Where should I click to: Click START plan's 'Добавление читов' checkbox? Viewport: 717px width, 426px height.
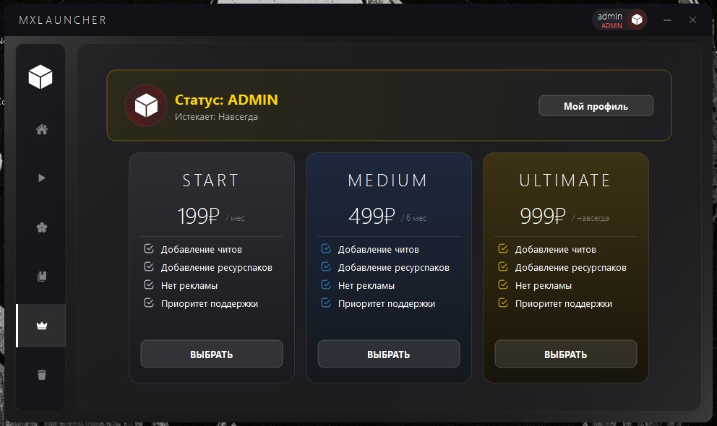pyautogui.click(x=149, y=249)
